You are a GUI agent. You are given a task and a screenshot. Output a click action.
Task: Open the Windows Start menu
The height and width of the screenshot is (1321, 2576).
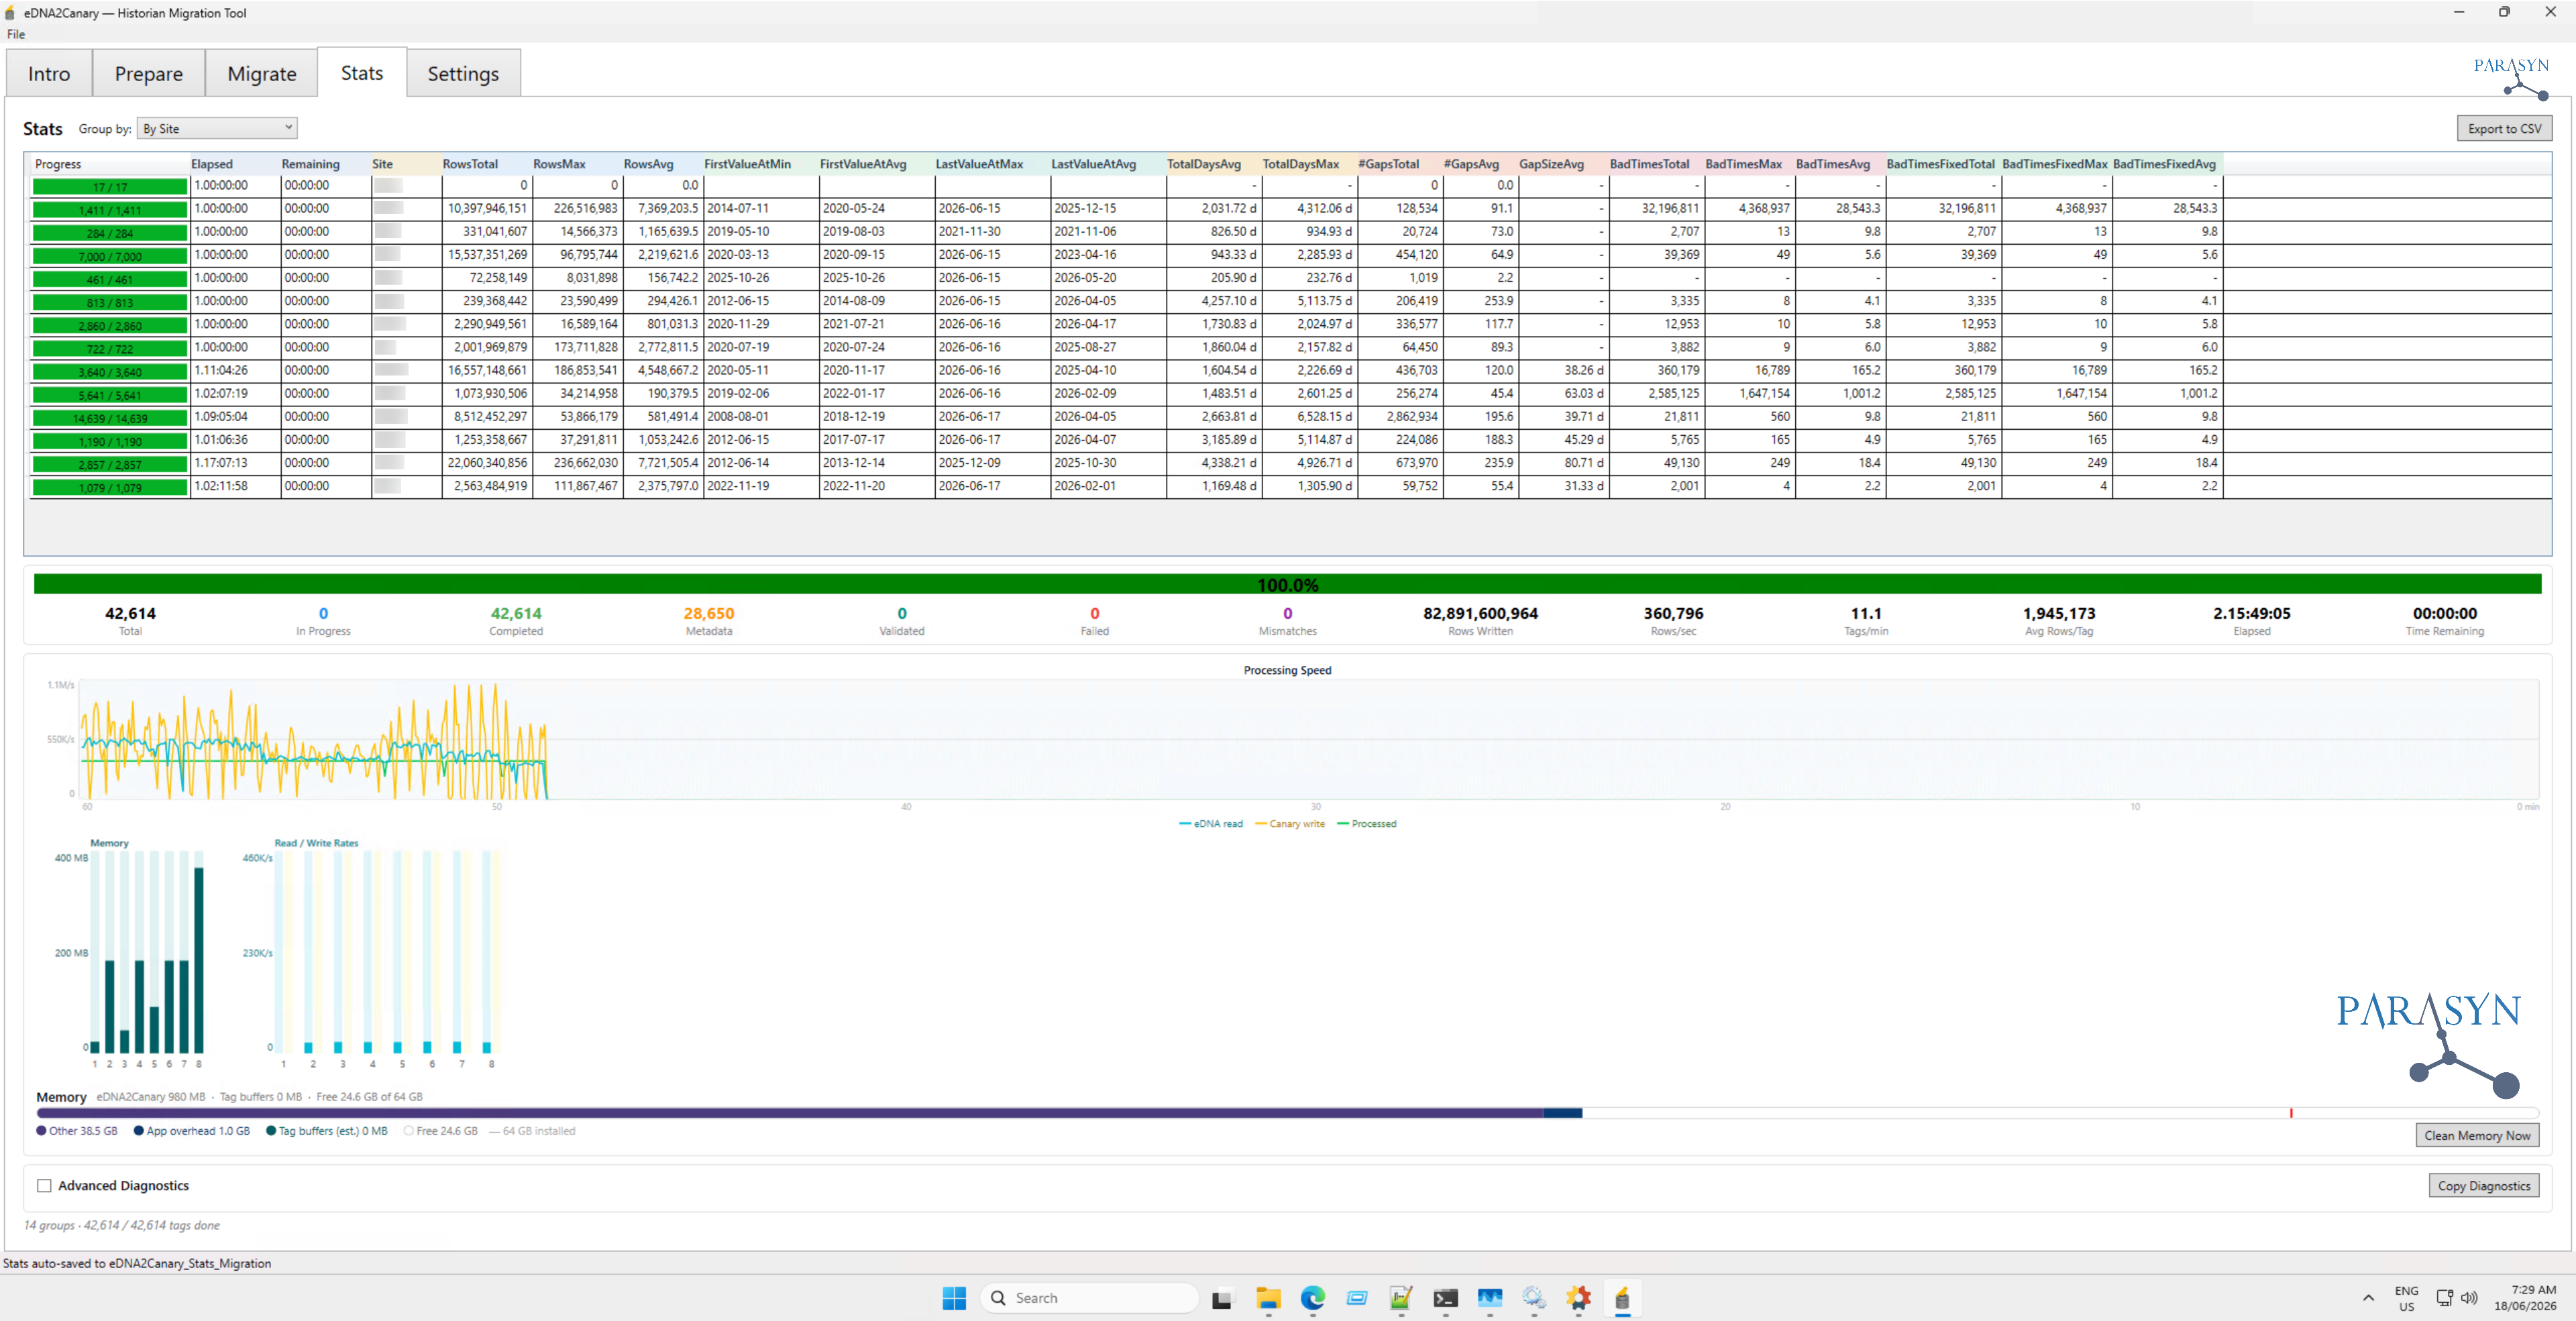click(x=954, y=1297)
